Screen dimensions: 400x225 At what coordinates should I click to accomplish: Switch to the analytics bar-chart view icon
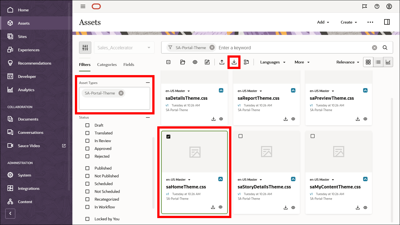tap(388, 62)
